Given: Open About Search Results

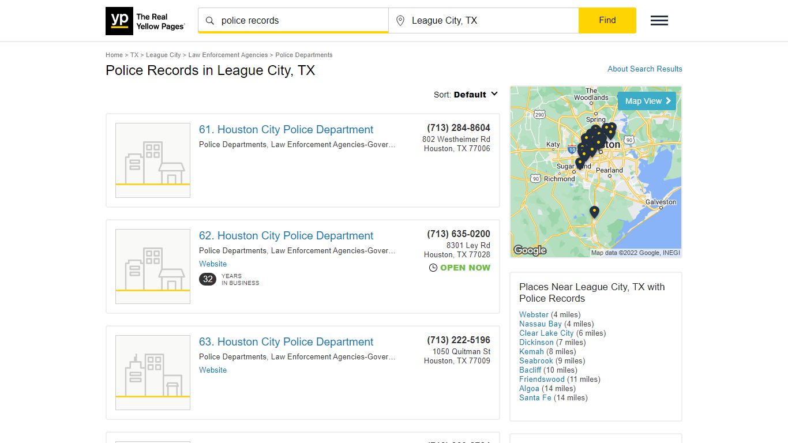Looking at the screenshot, I should (x=645, y=69).
